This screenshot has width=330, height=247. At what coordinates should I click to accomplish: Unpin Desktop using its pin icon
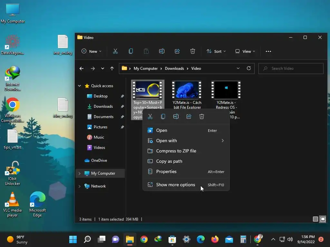click(122, 96)
